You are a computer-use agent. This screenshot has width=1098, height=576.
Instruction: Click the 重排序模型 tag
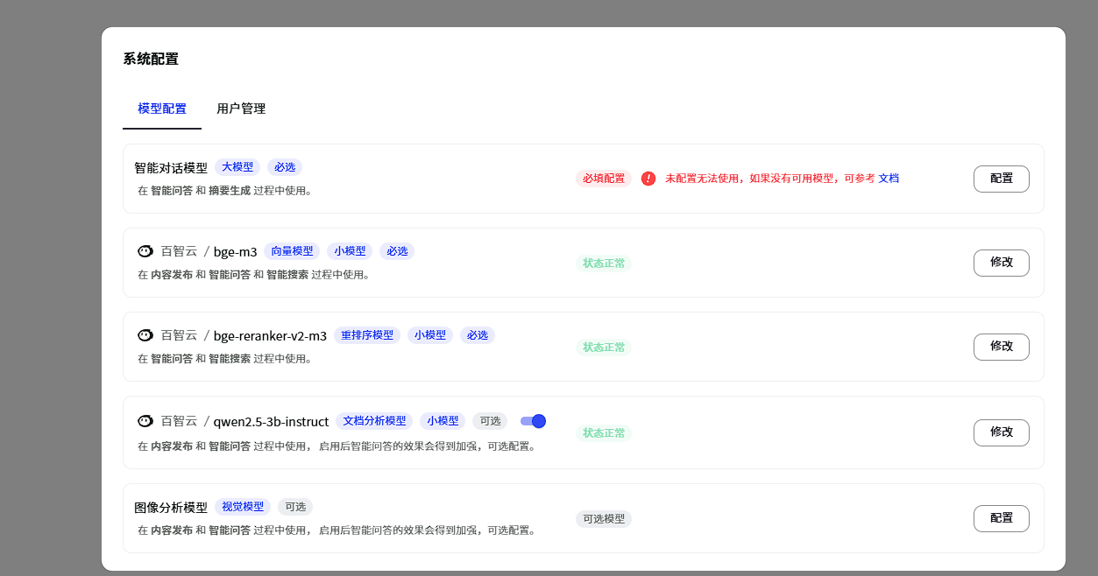click(367, 335)
